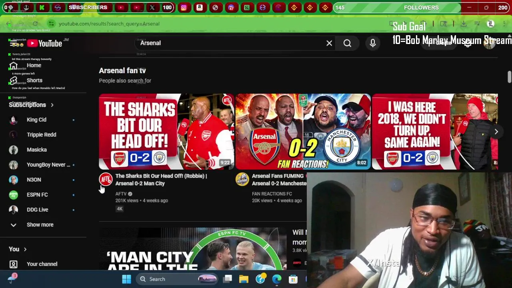Open Microsoft Edge from the taskbar
The height and width of the screenshot is (288, 512).
(x=277, y=279)
